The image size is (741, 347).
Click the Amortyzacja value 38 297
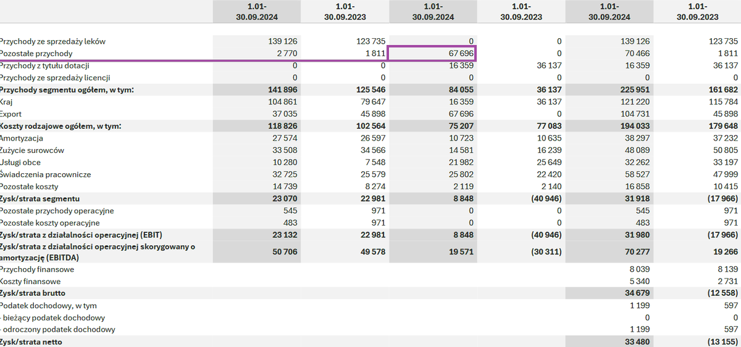click(638, 138)
